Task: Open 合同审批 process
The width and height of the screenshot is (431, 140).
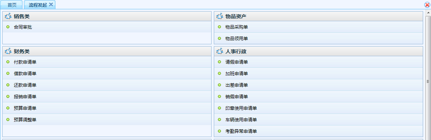Action: pos(23,27)
